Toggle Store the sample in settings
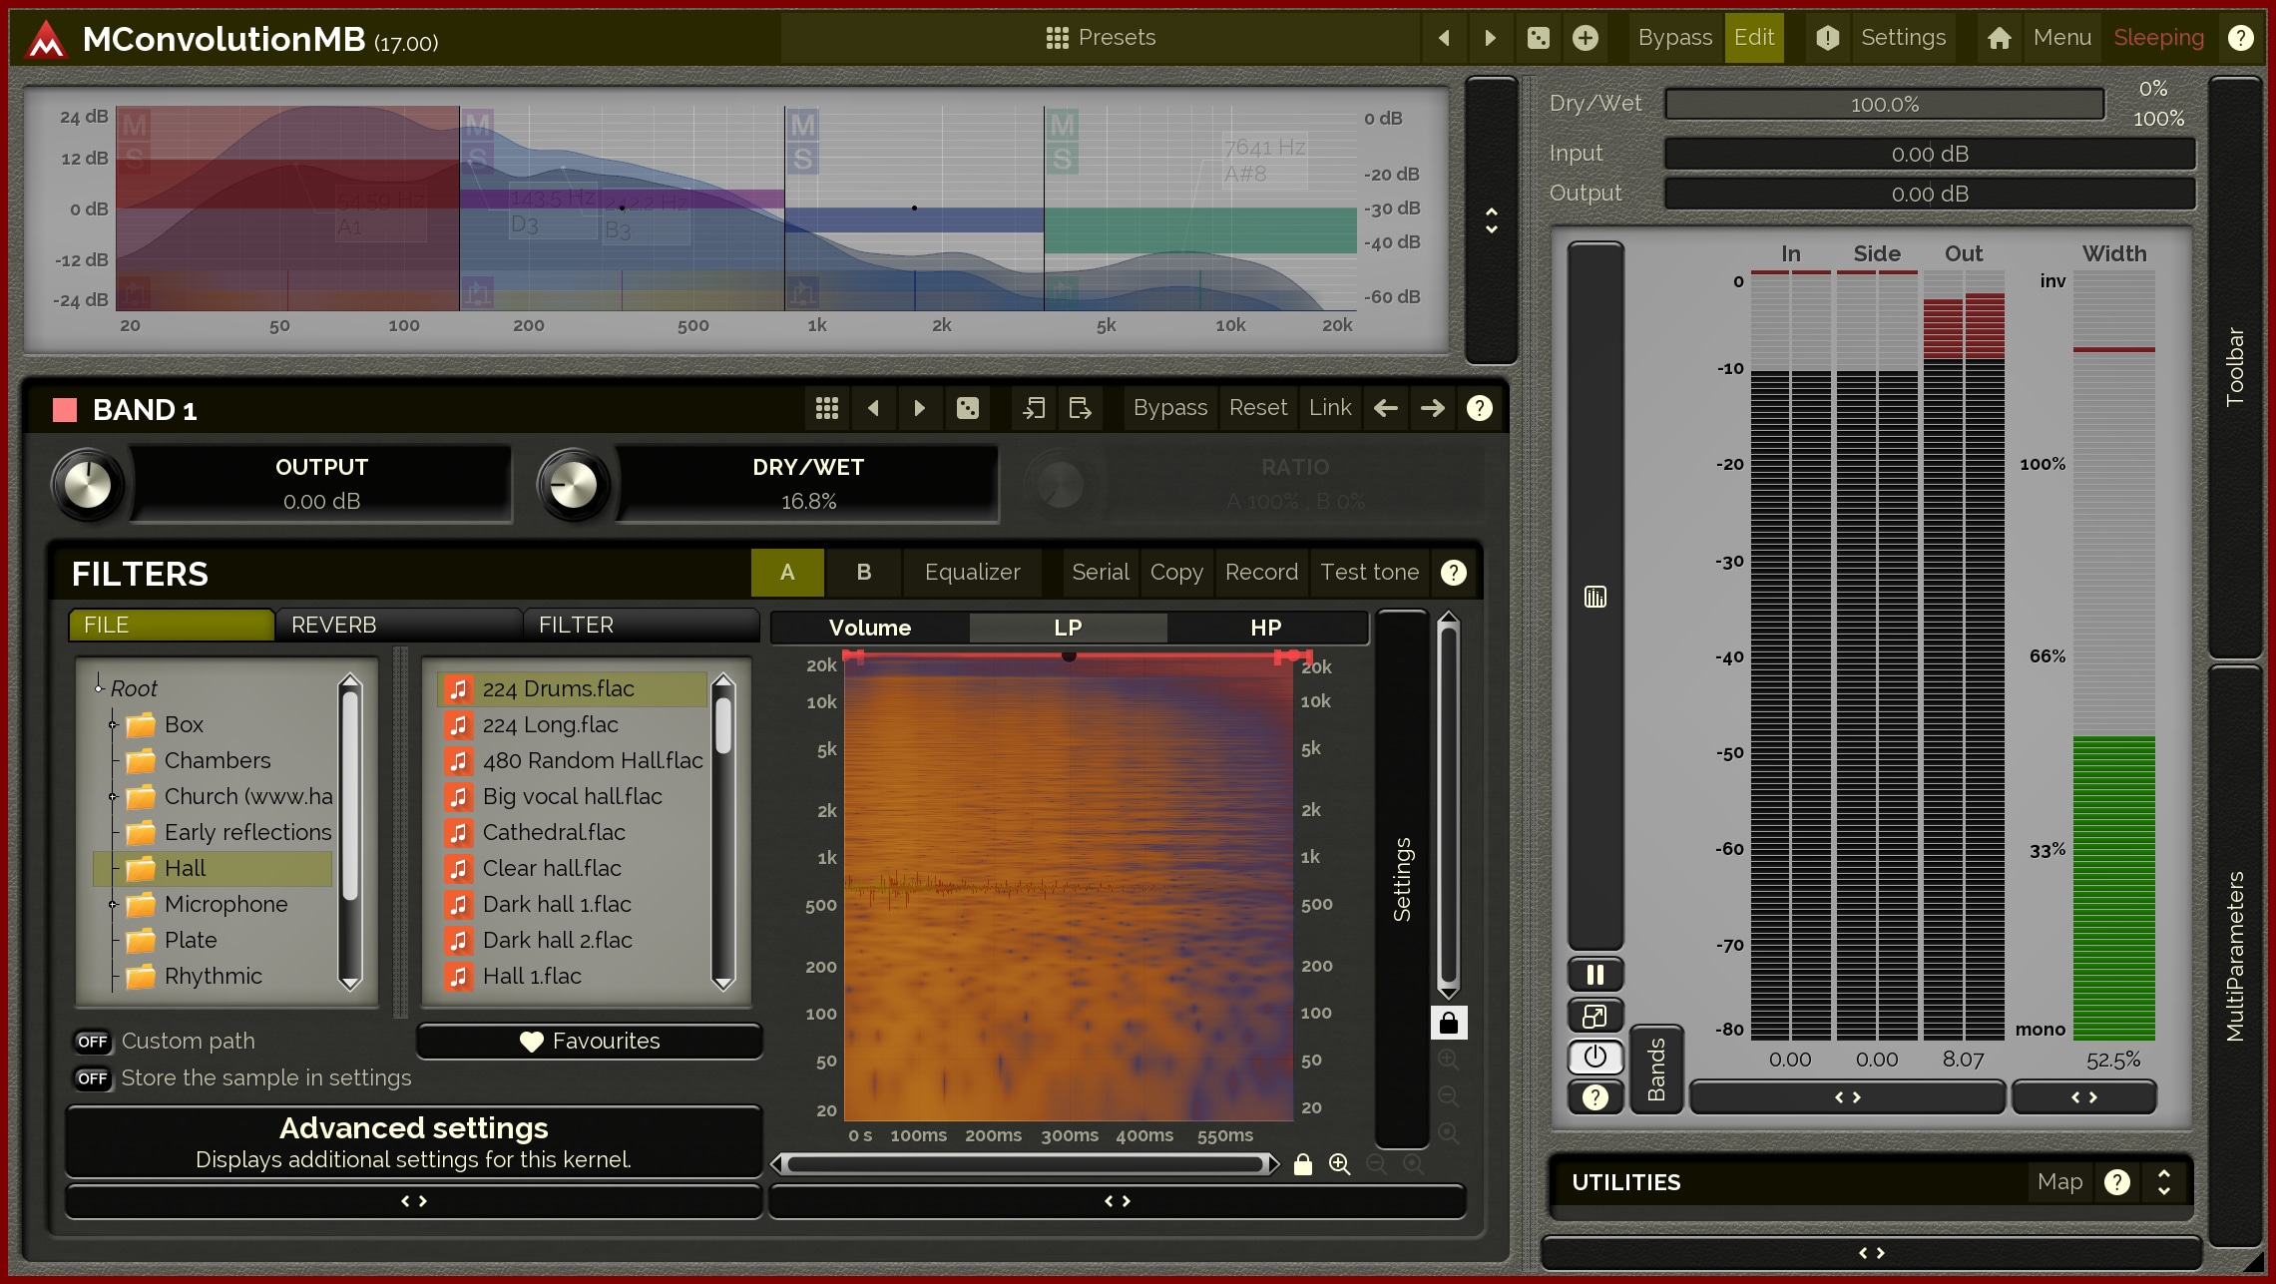 pyautogui.click(x=92, y=1078)
